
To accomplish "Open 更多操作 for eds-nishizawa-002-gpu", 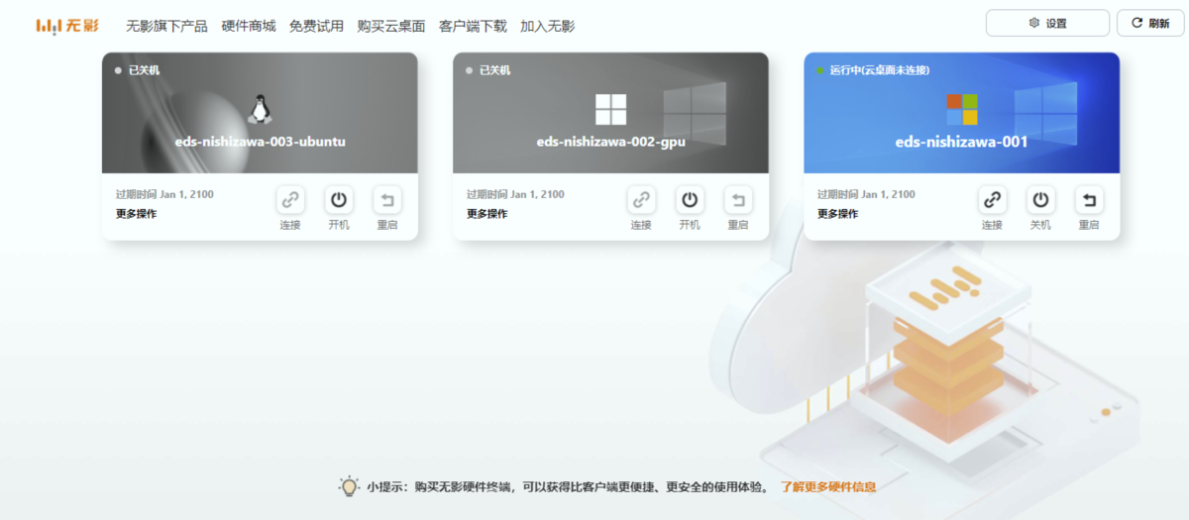I will coord(486,214).
